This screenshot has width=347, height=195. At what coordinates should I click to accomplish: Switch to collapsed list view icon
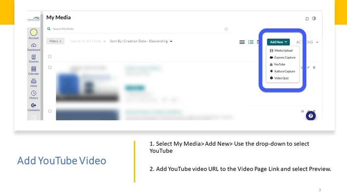click(x=242, y=42)
